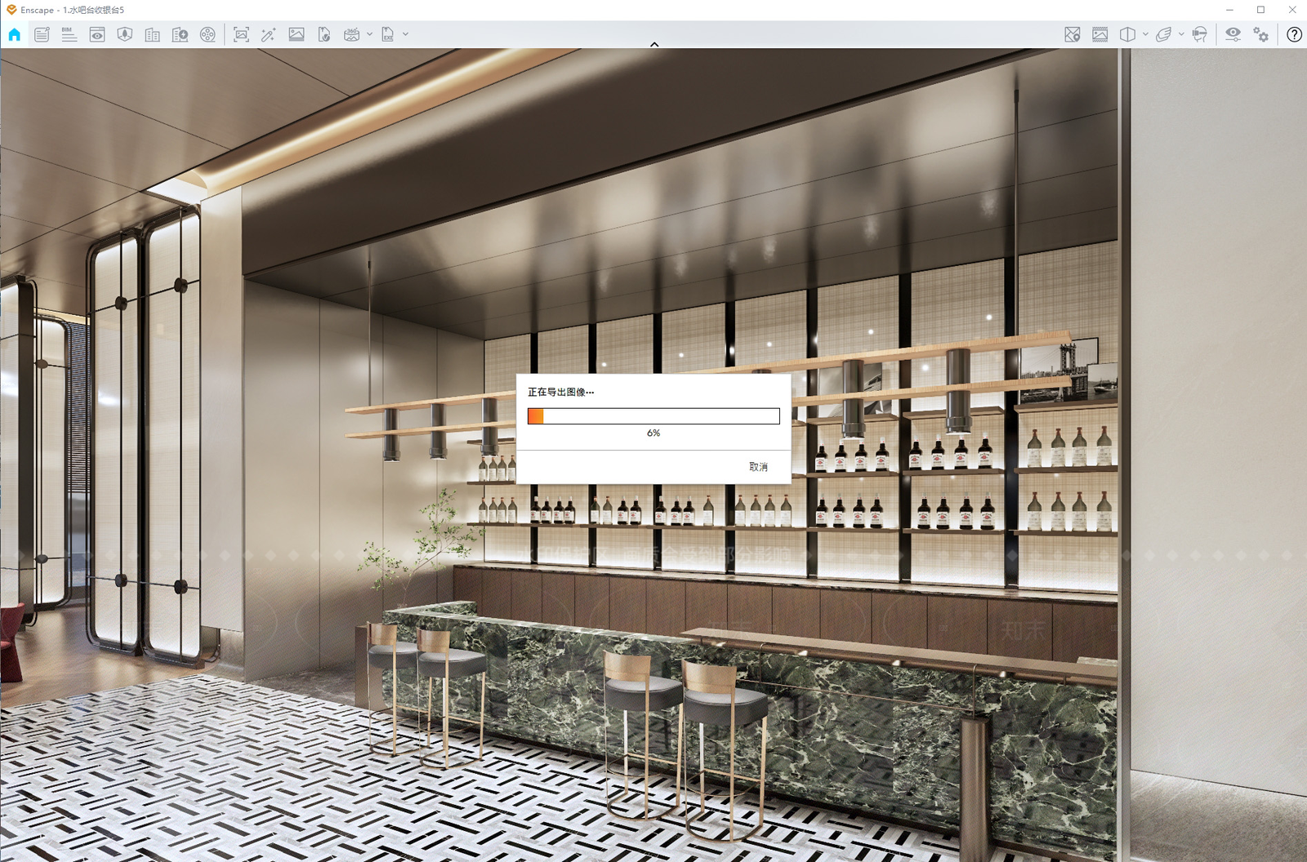This screenshot has width=1307, height=862.
Task: Toggle the Safe Frame image icon
Action: pos(1100,34)
